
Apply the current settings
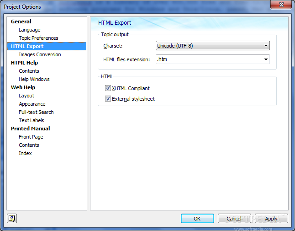click(x=271, y=219)
